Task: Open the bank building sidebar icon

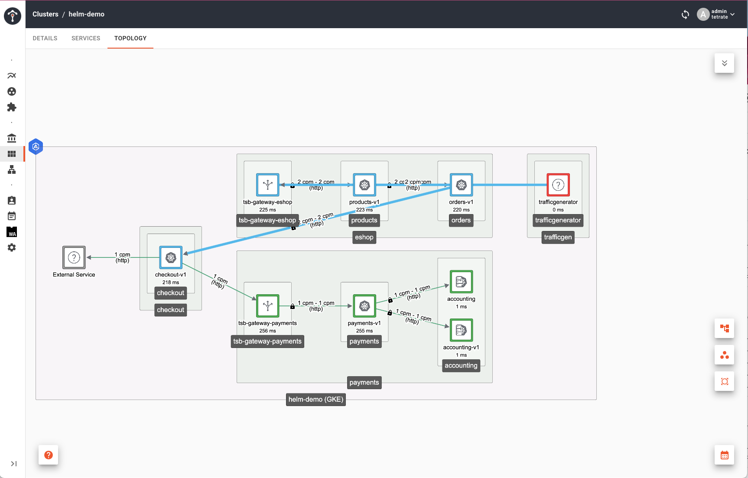Action: point(12,138)
